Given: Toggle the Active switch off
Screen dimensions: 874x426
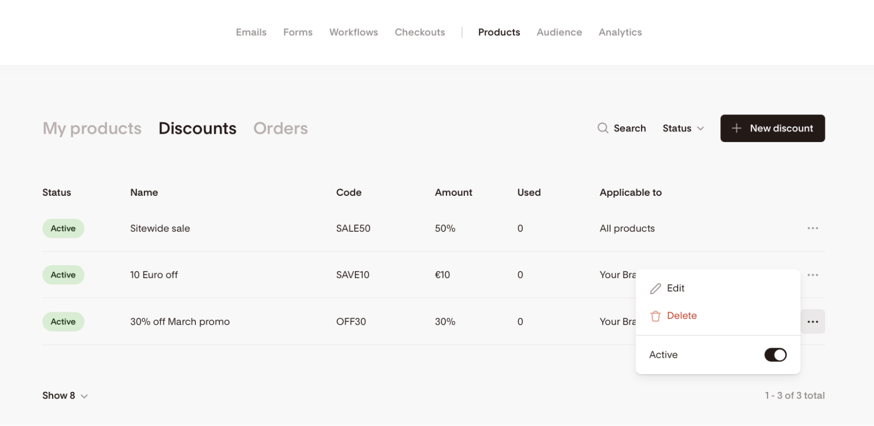Looking at the screenshot, I should pos(775,355).
